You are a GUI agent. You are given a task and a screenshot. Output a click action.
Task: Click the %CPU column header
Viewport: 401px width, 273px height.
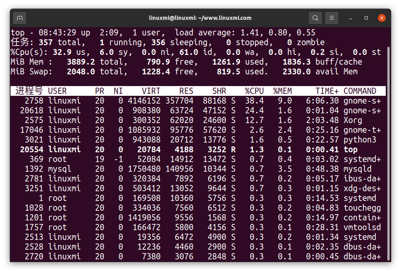click(x=254, y=91)
